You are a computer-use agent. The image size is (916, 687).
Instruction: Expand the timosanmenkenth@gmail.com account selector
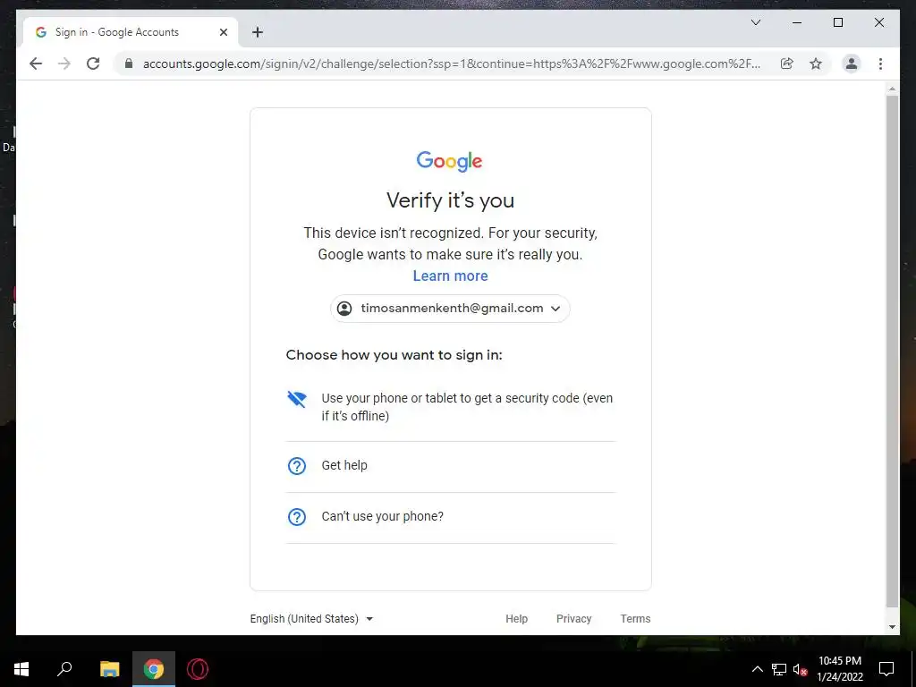[x=450, y=309]
